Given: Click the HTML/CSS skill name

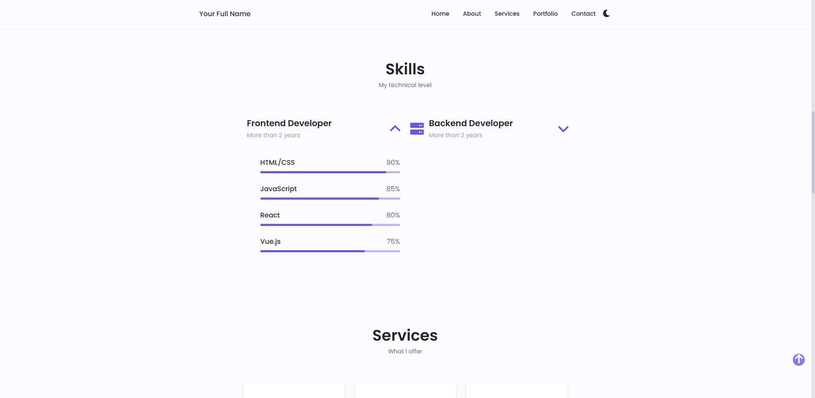Looking at the screenshot, I should [x=277, y=163].
